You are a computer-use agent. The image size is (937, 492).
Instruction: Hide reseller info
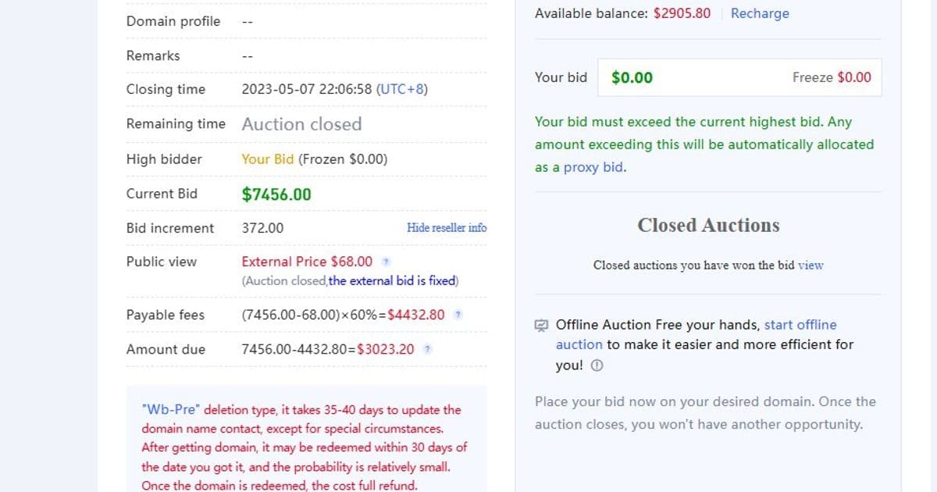pyautogui.click(x=446, y=227)
